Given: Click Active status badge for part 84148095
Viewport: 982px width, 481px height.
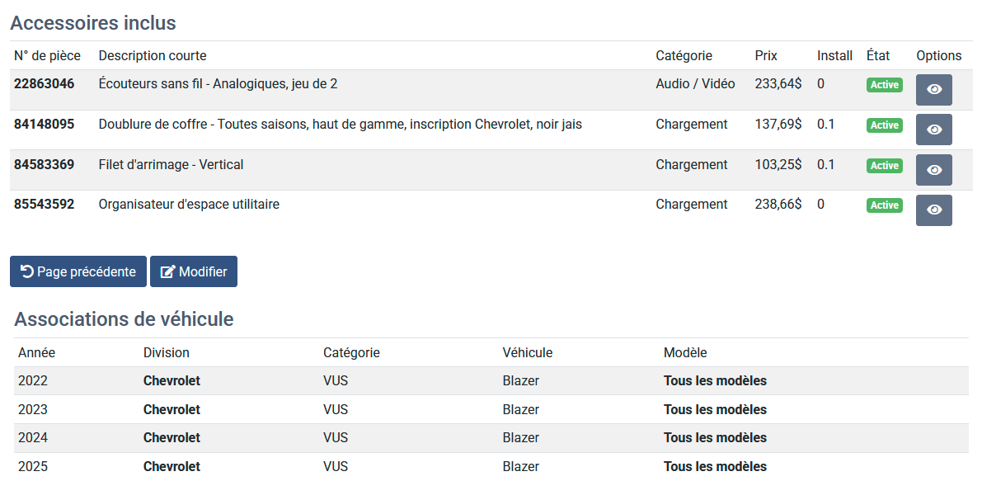Looking at the screenshot, I should tap(884, 125).
